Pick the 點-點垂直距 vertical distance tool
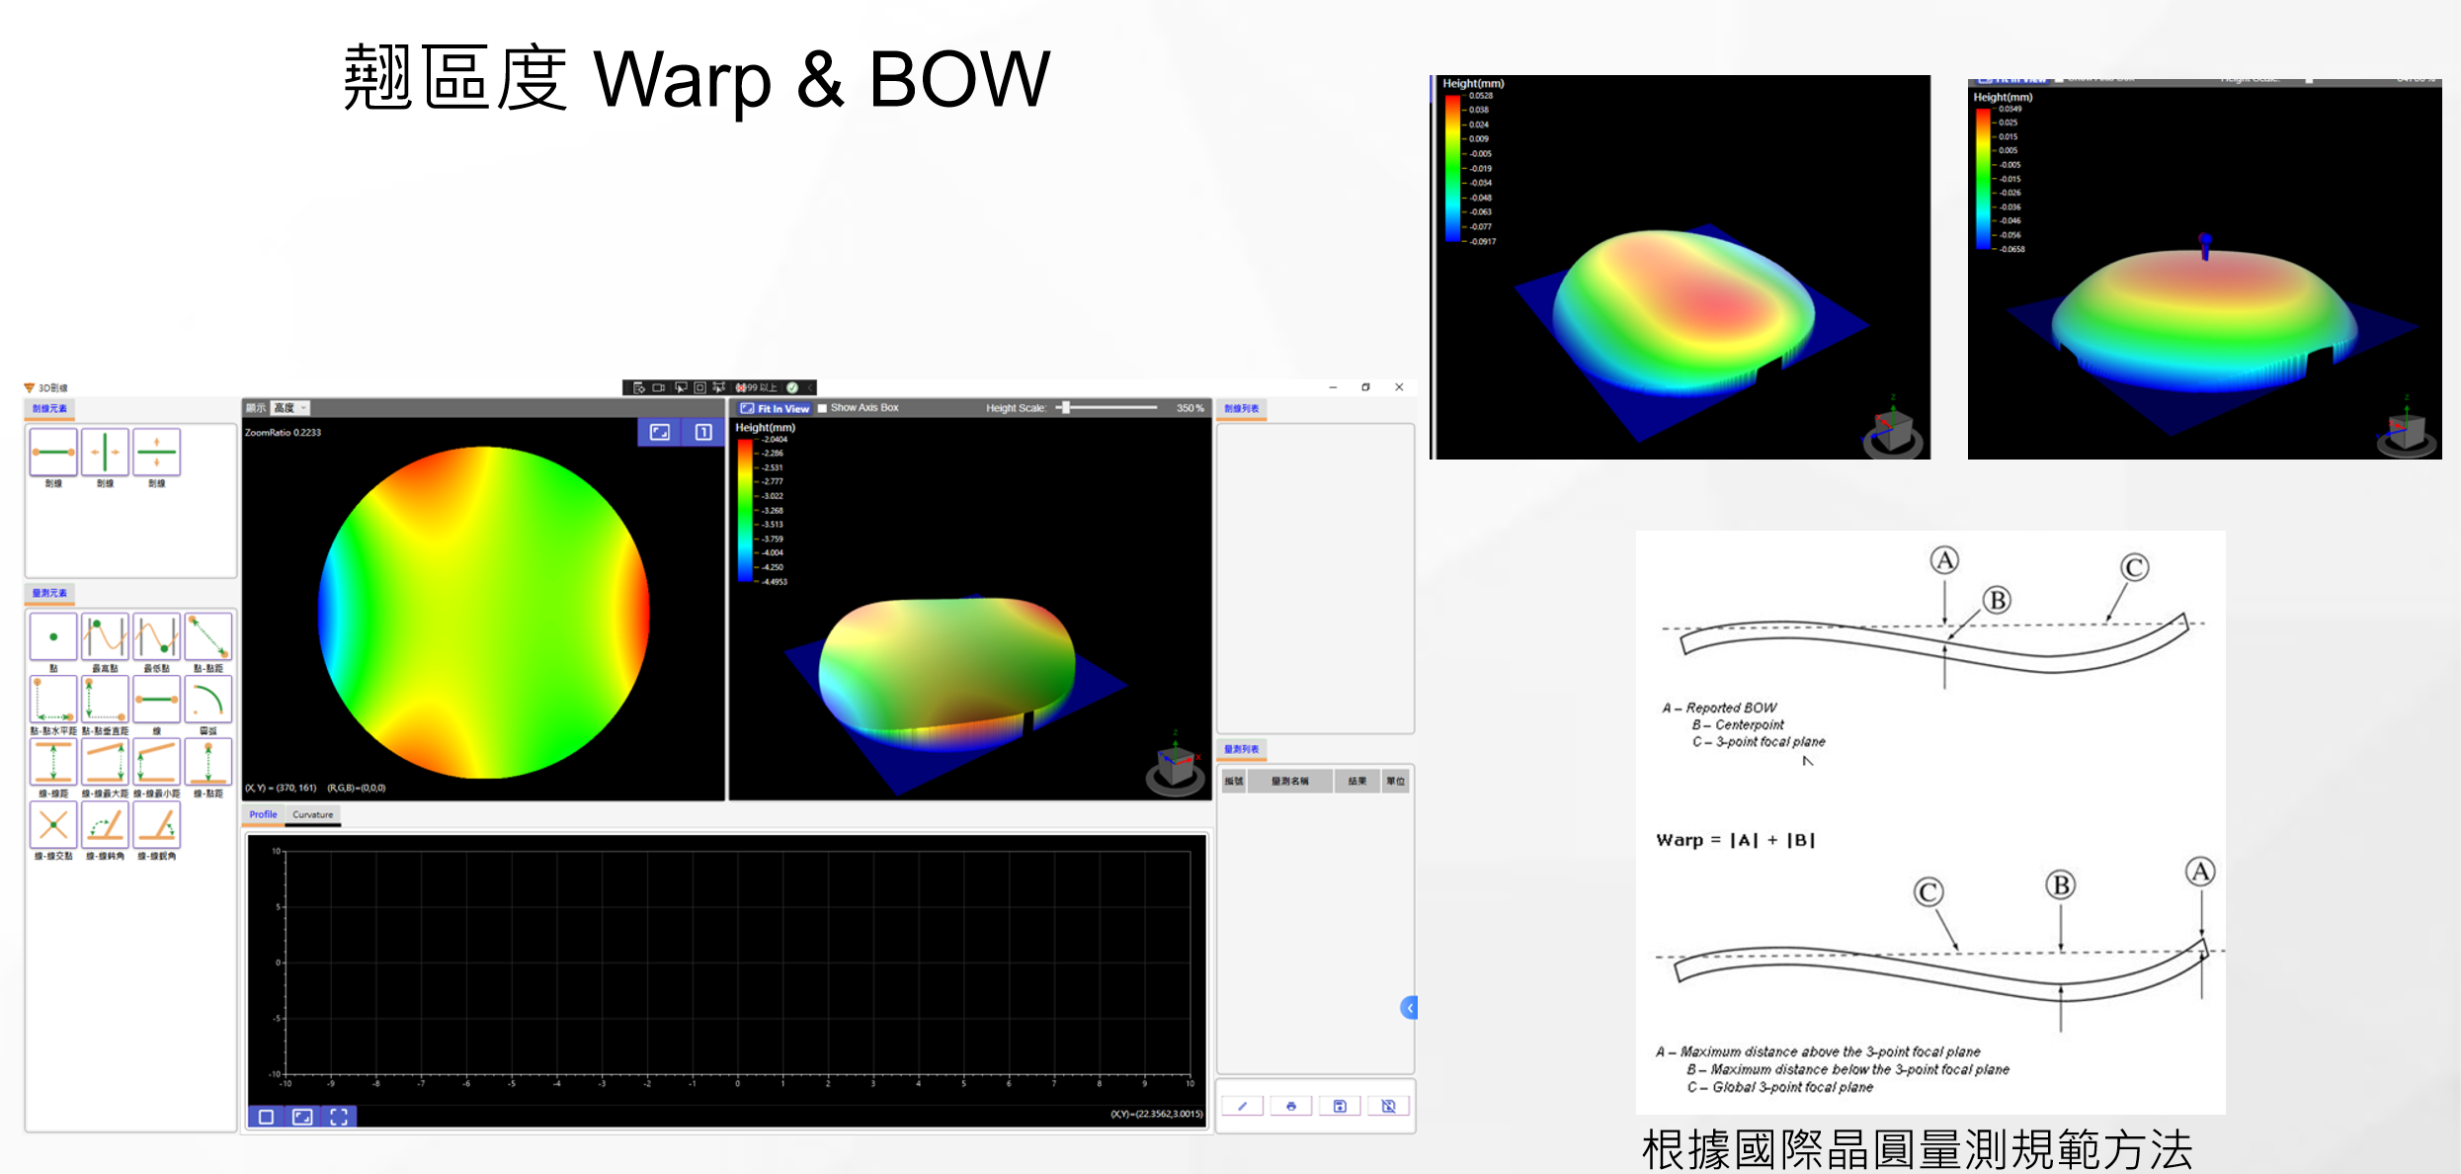 105,700
